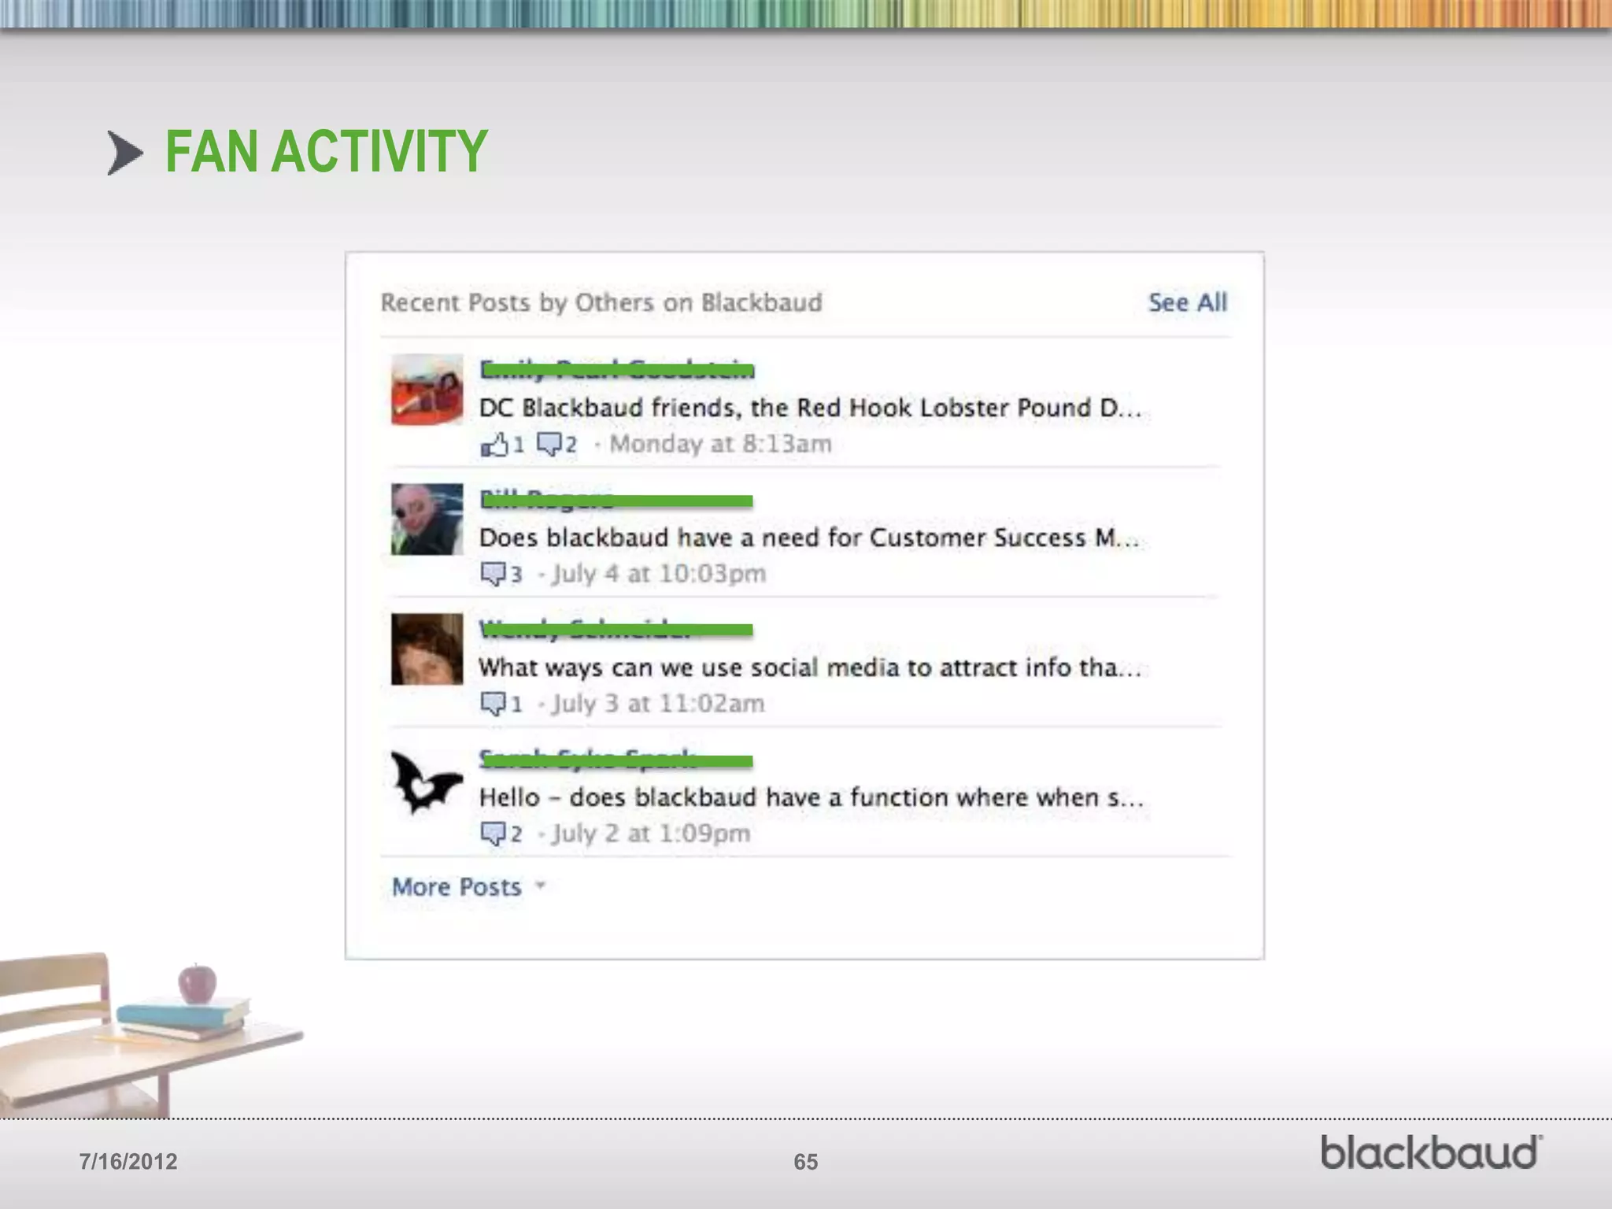Click the like thumbs-up icon on Lobster Pound post
Image resolution: width=1612 pixels, height=1209 pixels.
[494, 445]
